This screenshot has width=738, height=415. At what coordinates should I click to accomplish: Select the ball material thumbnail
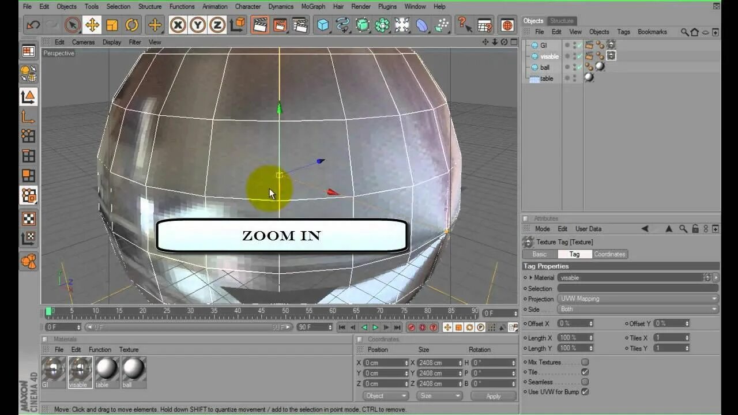tap(133, 372)
